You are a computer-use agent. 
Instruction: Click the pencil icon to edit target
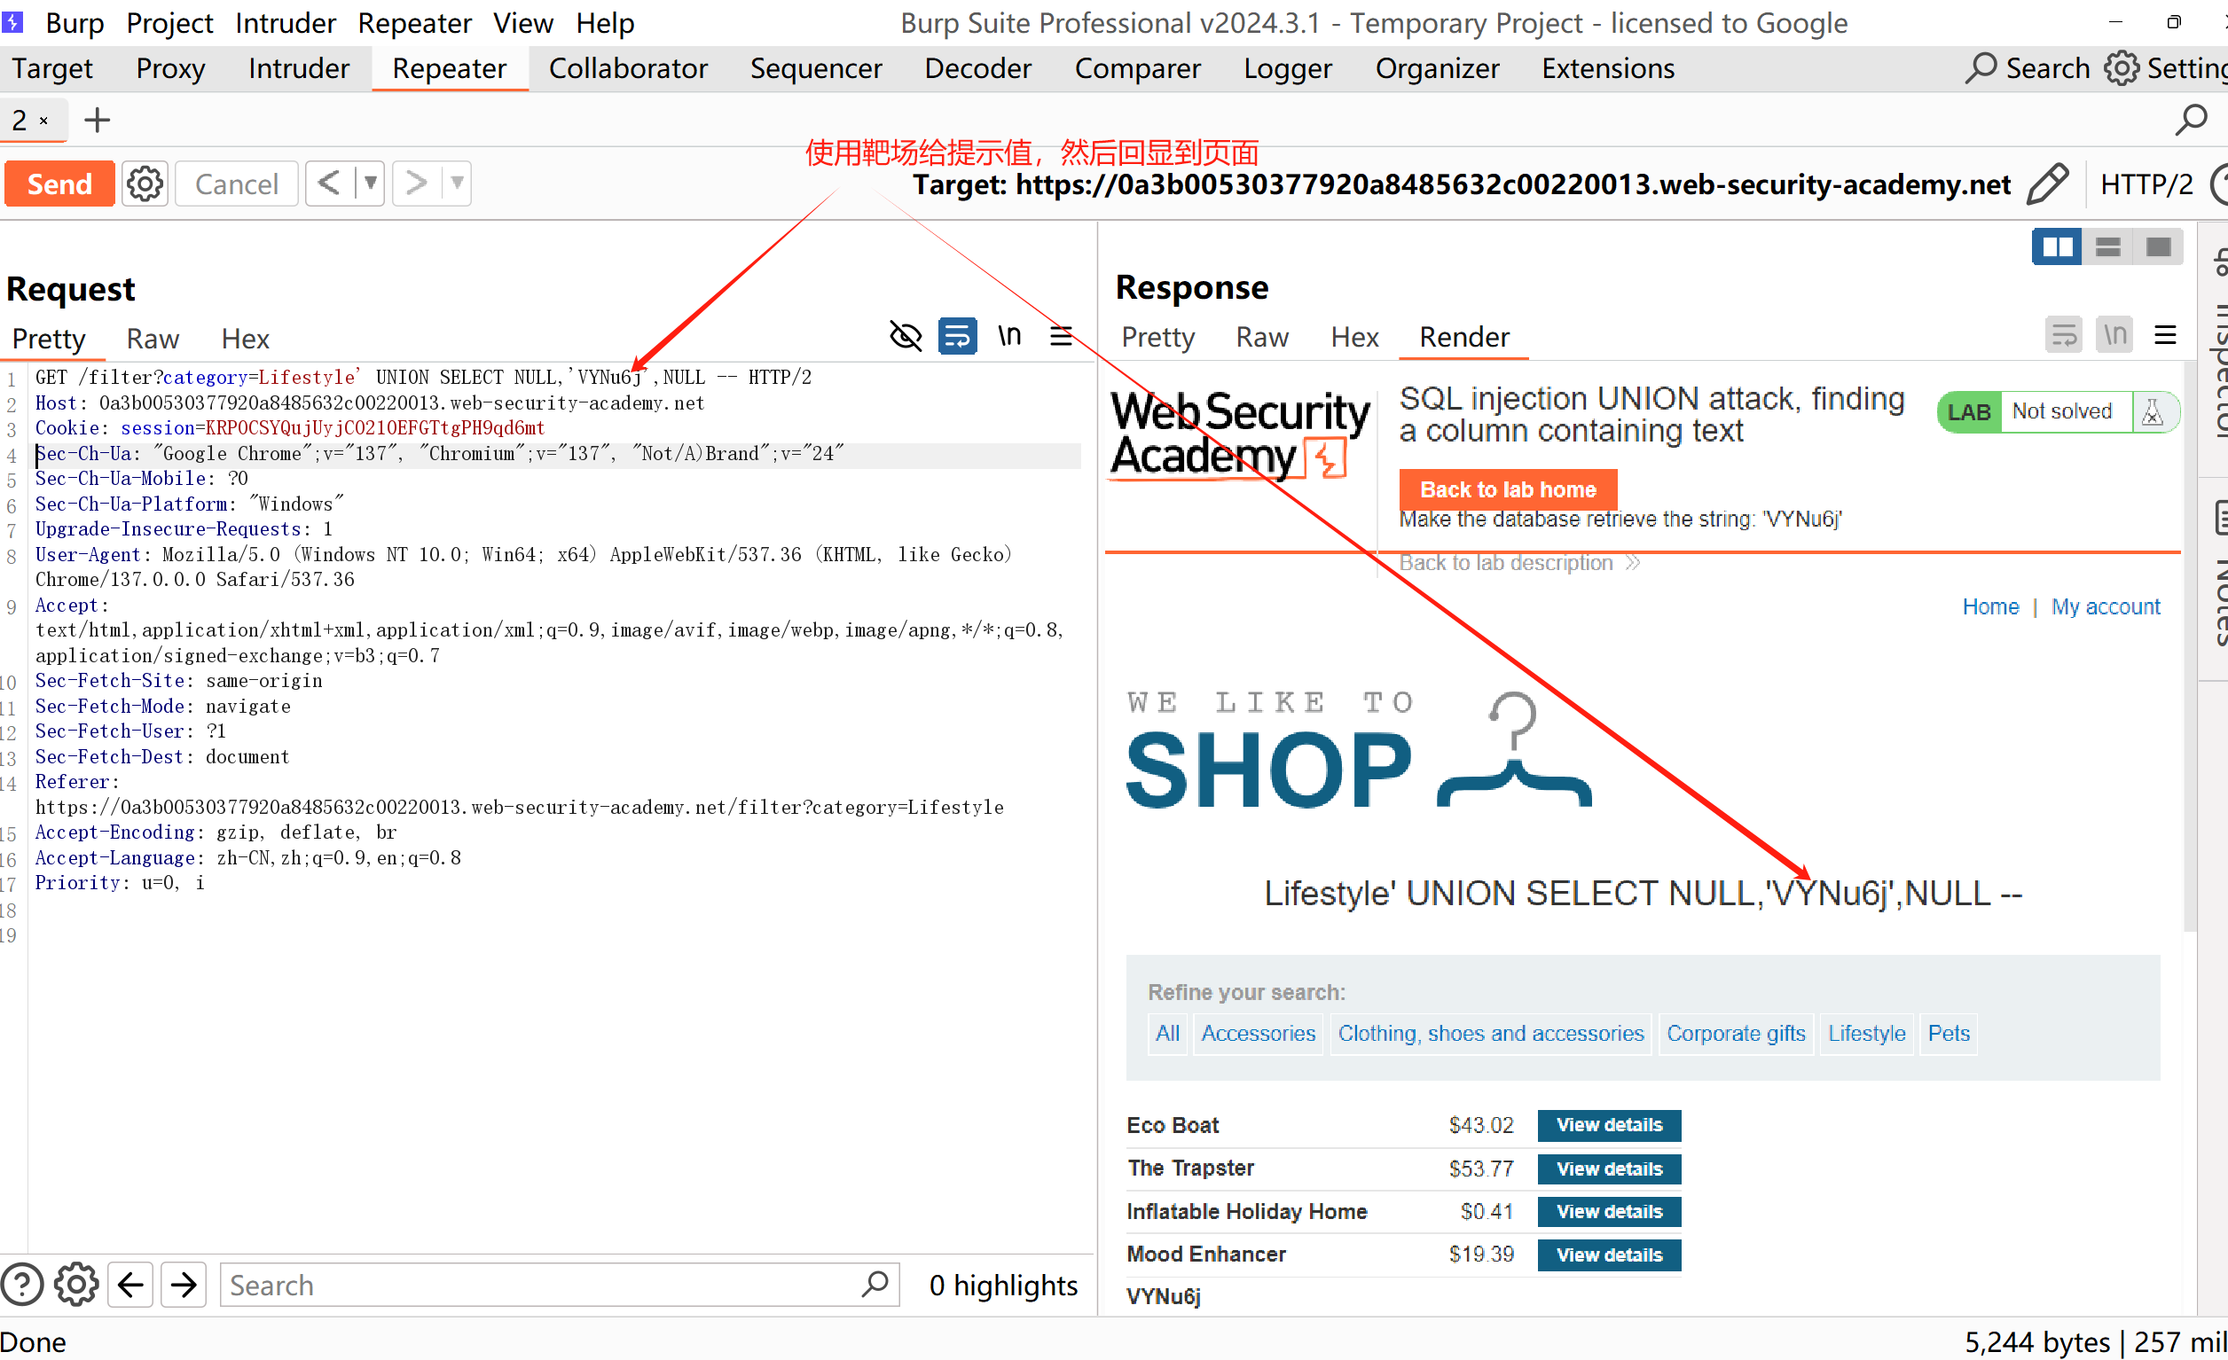coord(2047,184)
